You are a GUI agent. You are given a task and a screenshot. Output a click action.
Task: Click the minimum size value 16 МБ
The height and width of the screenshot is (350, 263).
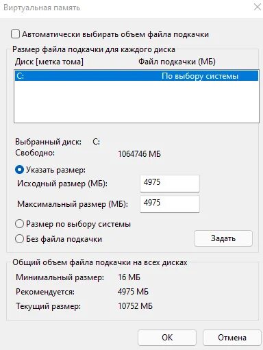pos(129,277)
